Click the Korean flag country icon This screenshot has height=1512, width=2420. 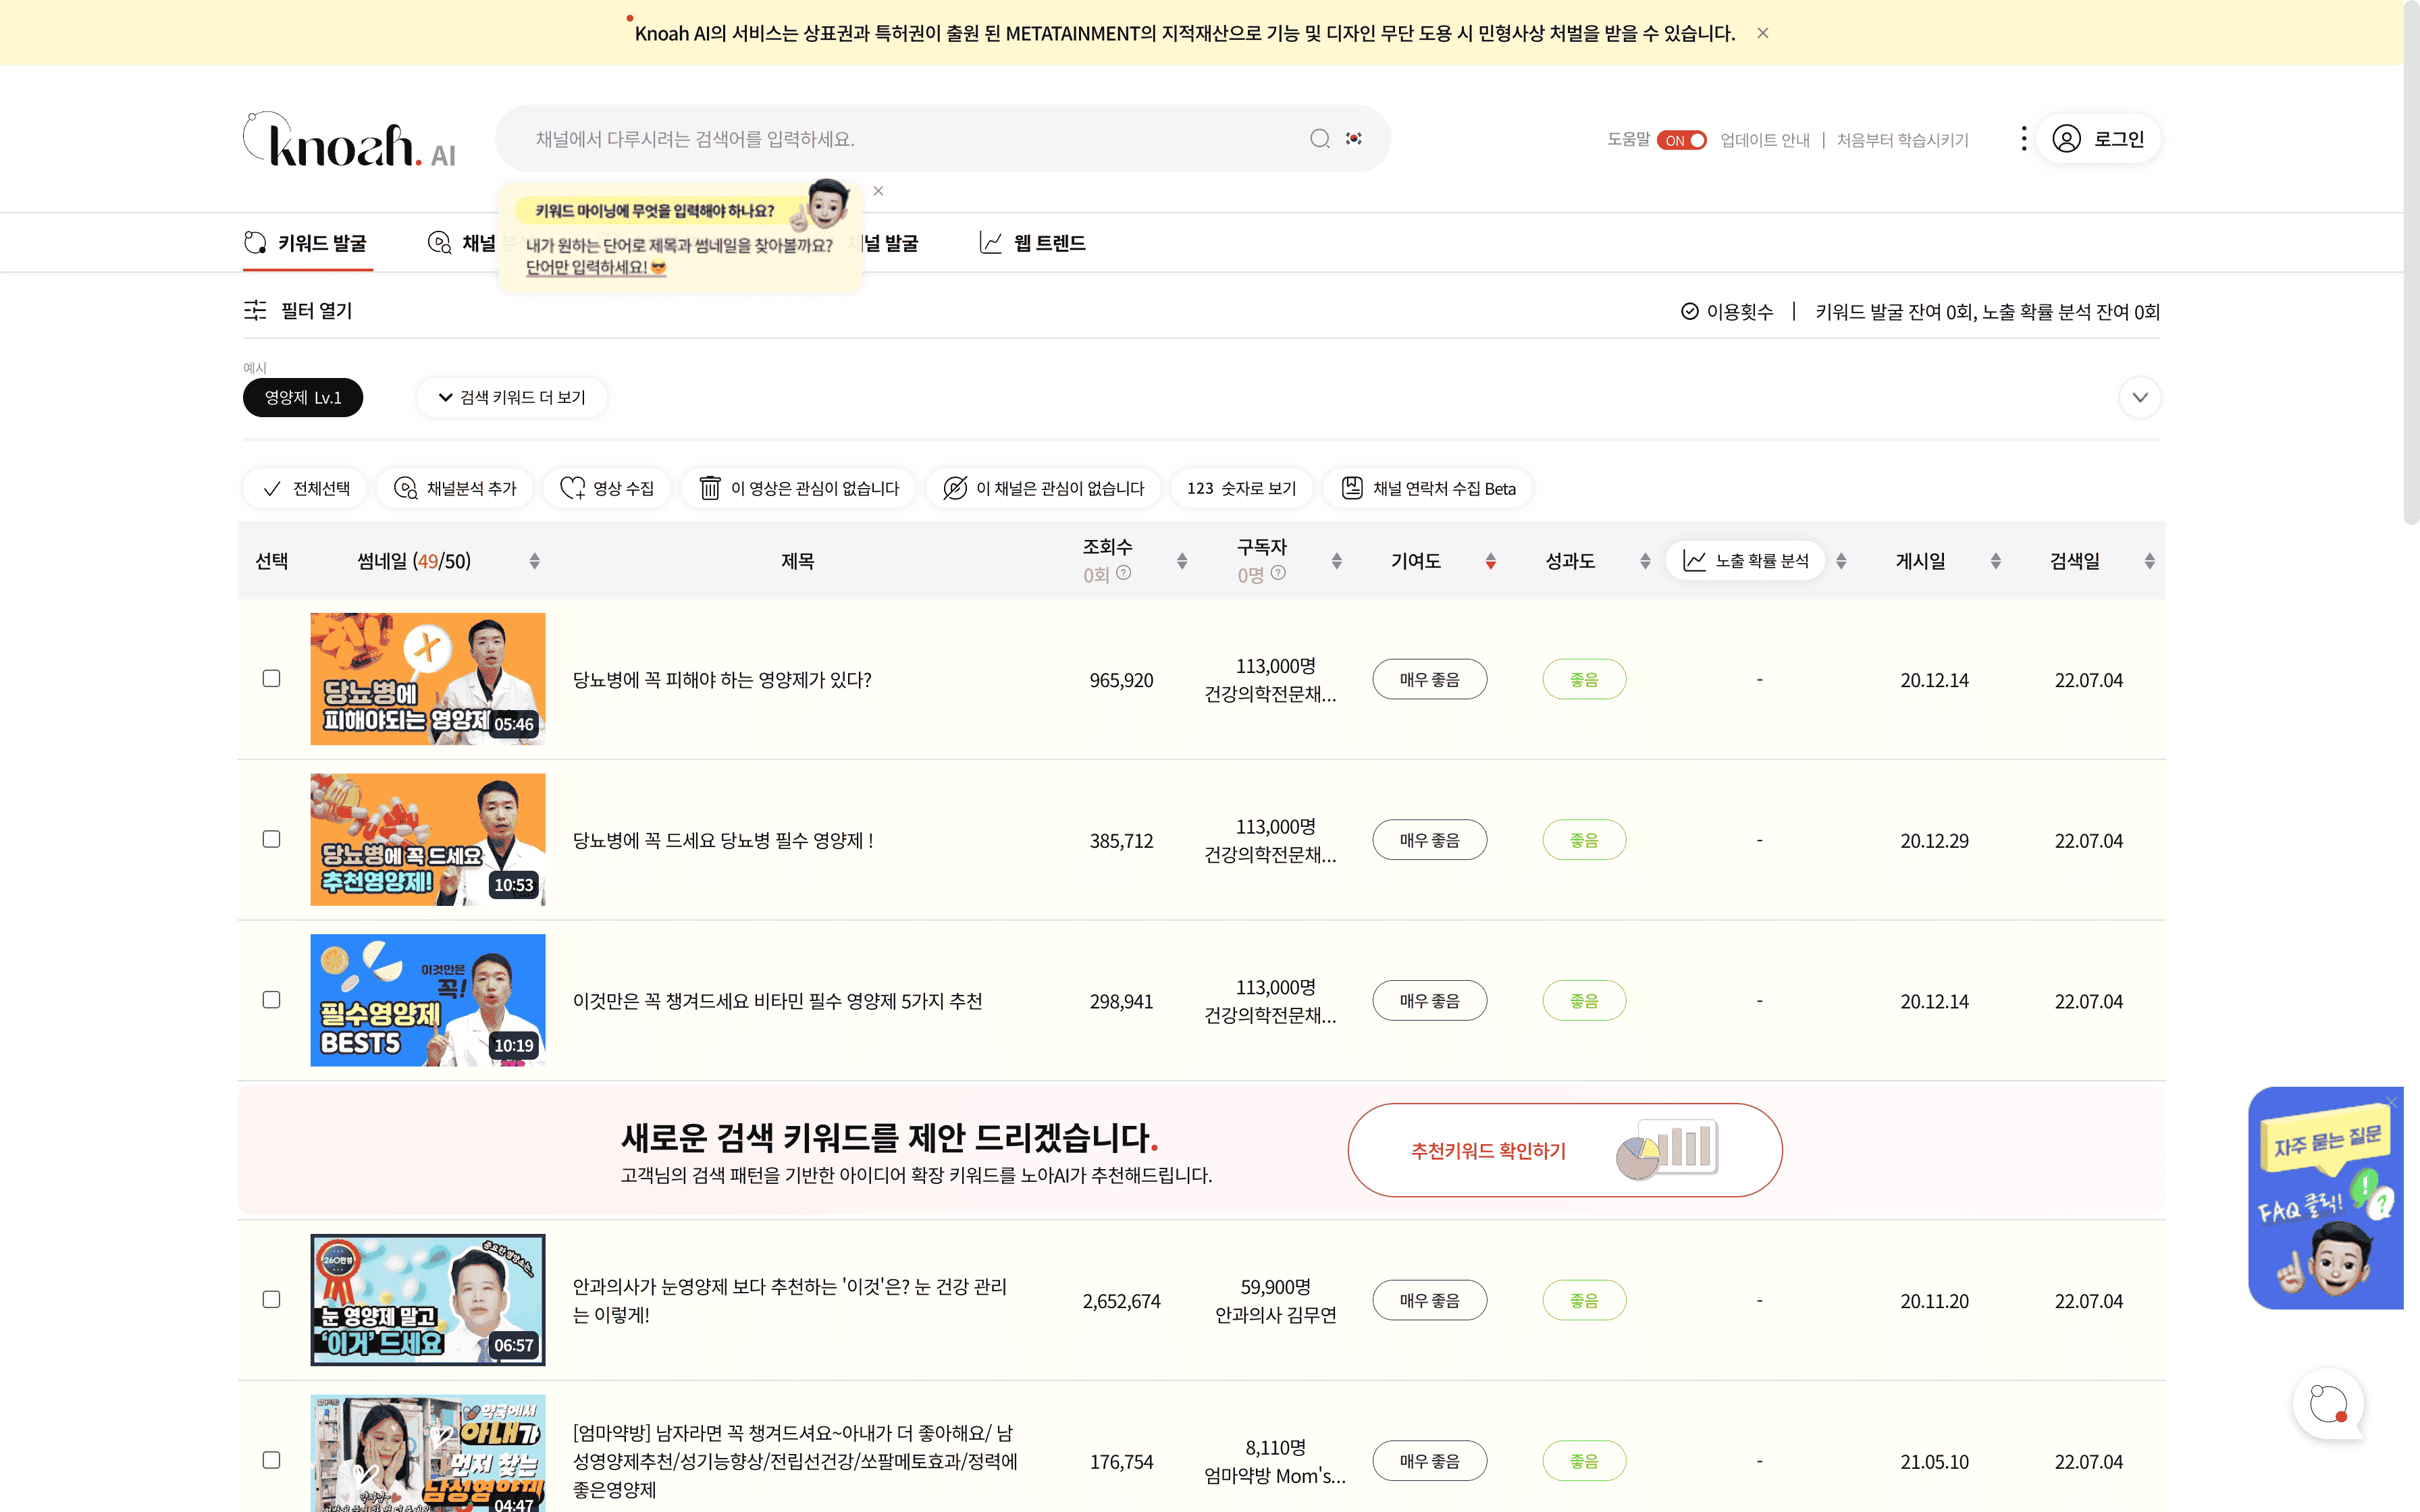(1354, 138)
